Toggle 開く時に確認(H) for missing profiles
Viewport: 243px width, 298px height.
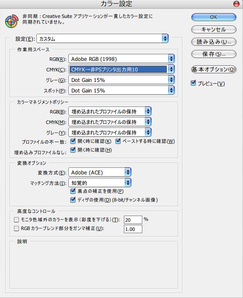73,150
